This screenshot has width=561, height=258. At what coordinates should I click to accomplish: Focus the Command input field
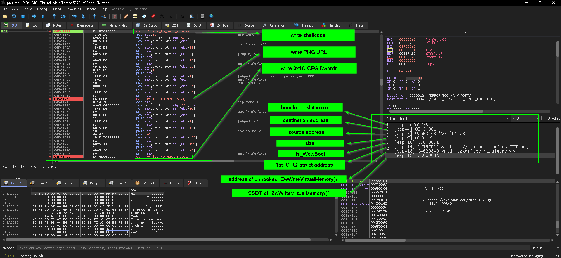point(273,248)
